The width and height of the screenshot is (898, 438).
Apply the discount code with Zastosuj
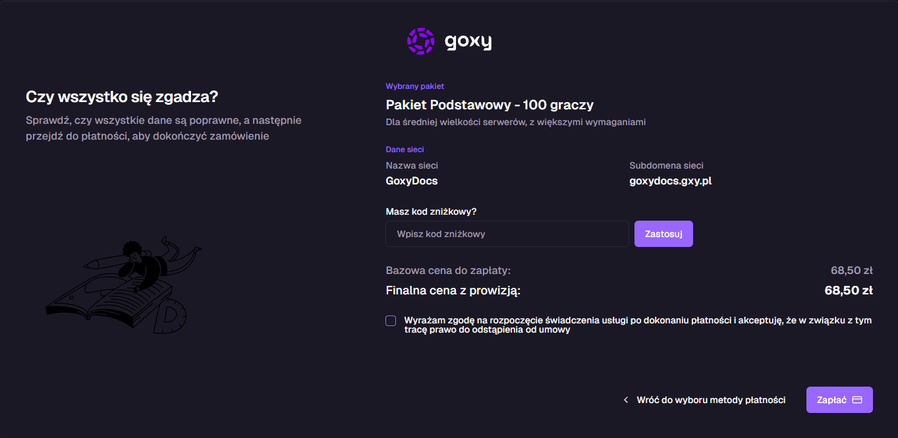(663, 234)
